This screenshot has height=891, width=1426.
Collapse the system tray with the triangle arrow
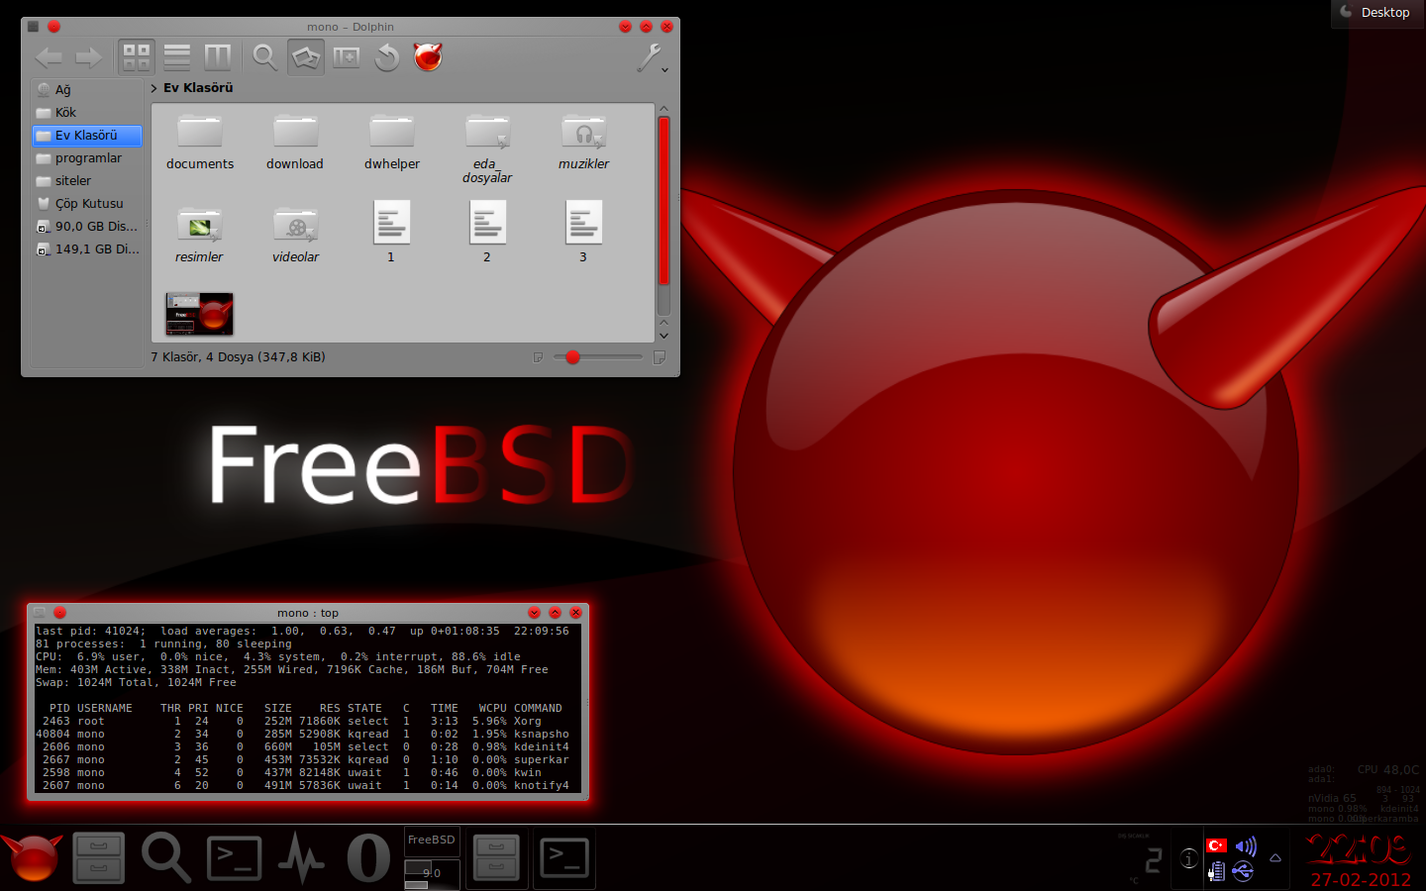pos(1275,859)
